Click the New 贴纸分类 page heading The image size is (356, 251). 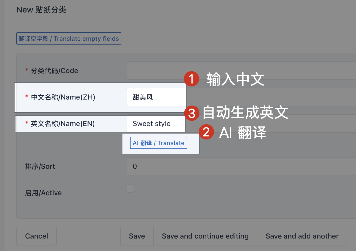[x=41, y=10]
